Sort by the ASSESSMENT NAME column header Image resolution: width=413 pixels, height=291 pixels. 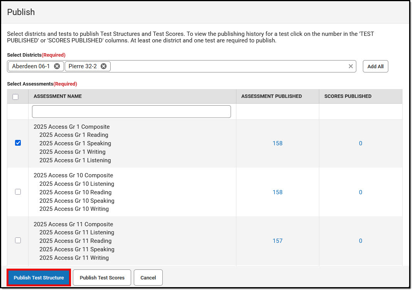(x=57, y=96)
